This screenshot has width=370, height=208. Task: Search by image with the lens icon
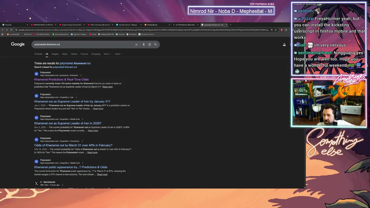click(x=149, y=44)
